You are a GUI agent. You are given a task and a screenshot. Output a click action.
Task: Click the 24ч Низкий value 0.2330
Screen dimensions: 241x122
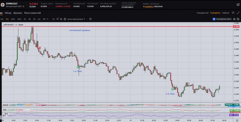click(x=90, y=6)
